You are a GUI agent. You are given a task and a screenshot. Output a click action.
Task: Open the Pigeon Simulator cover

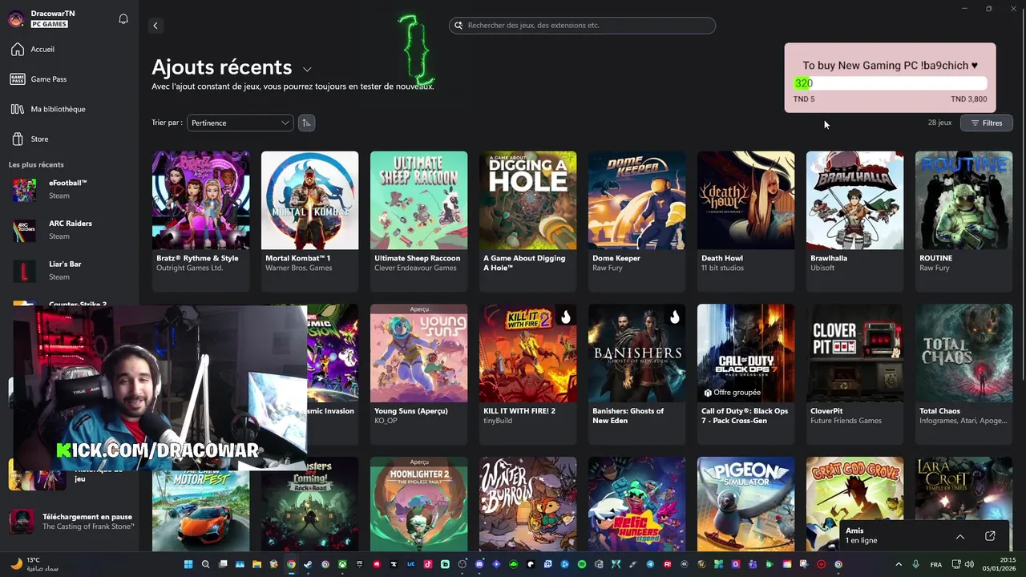[x=745, y=504]
